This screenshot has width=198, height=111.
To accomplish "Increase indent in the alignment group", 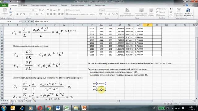I will tap(62, 14).
